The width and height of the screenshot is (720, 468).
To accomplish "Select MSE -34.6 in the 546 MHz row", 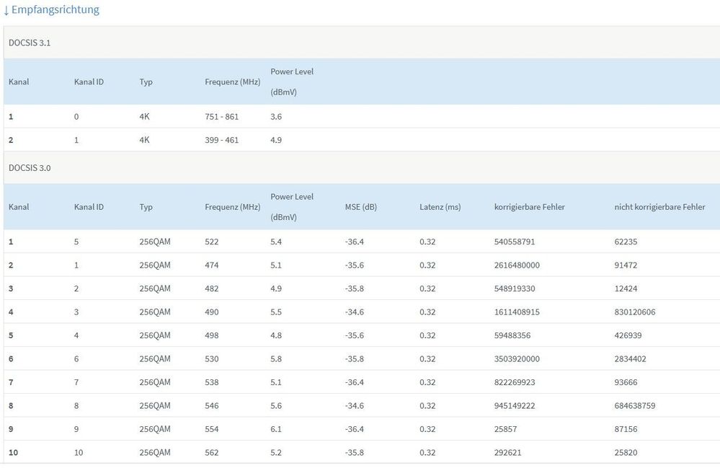I will coord(355,405).
